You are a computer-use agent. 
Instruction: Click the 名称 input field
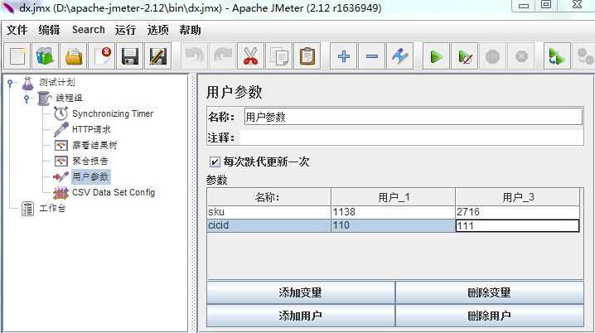[414, 117]
